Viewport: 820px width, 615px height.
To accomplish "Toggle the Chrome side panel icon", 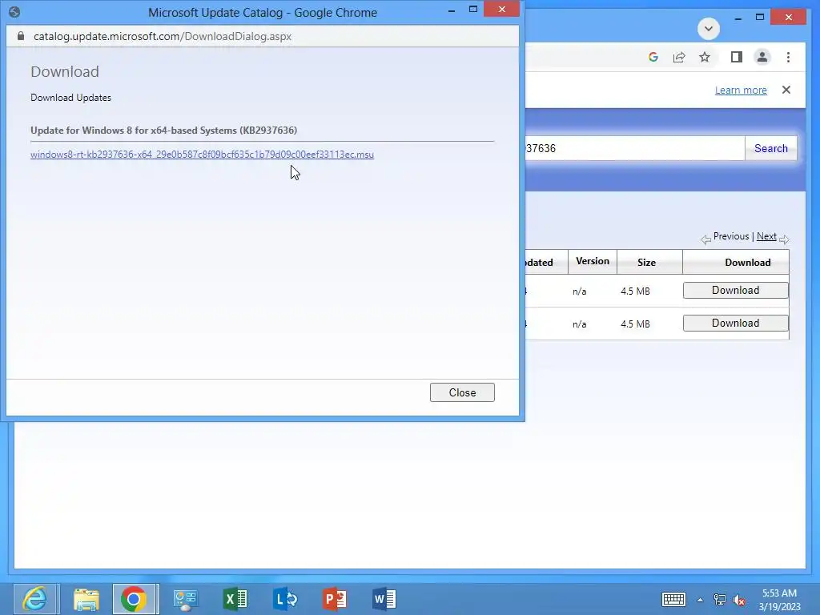I will pyautogui.click(x=737, y=57).
